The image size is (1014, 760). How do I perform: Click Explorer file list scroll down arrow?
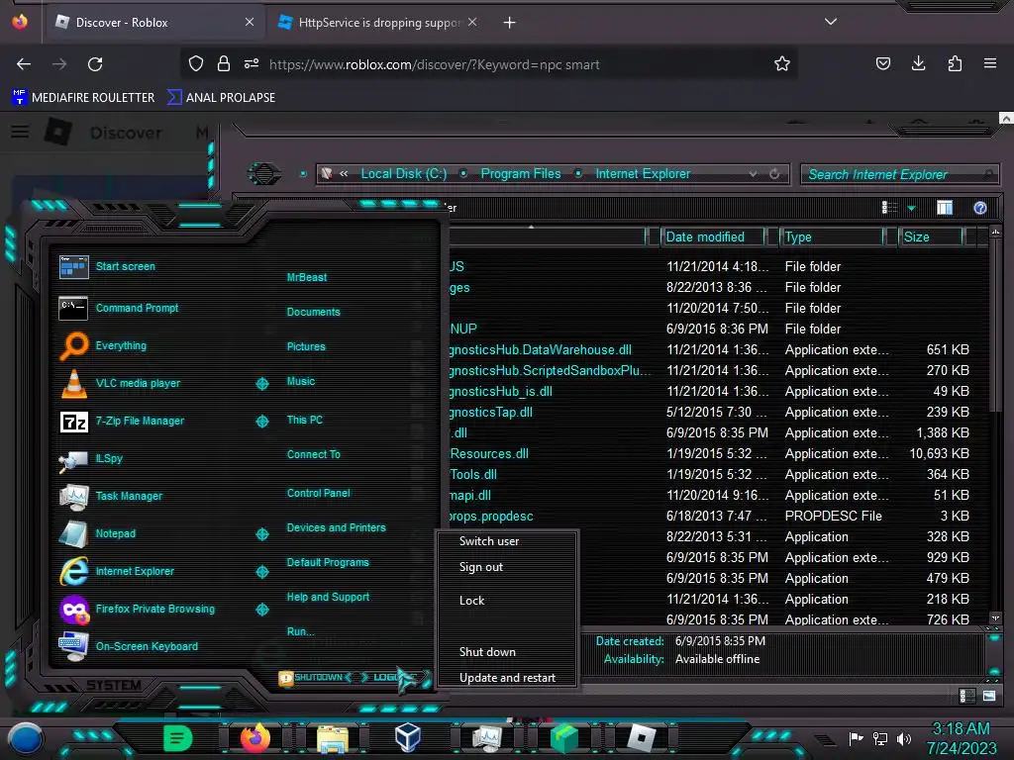pos(995,619)
